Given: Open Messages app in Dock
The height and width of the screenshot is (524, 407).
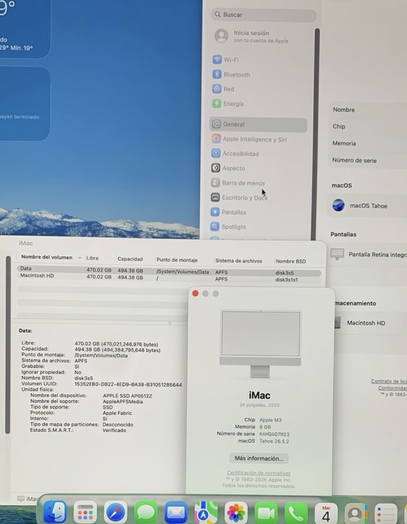Looking at the screenshot, I should [x=146, y=512].
